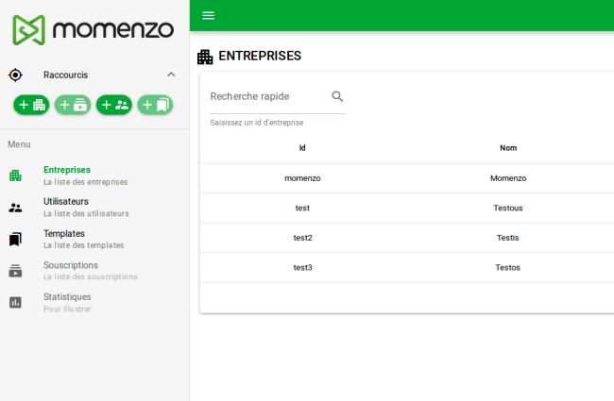Click the add template shortcut button

(155, 105)
